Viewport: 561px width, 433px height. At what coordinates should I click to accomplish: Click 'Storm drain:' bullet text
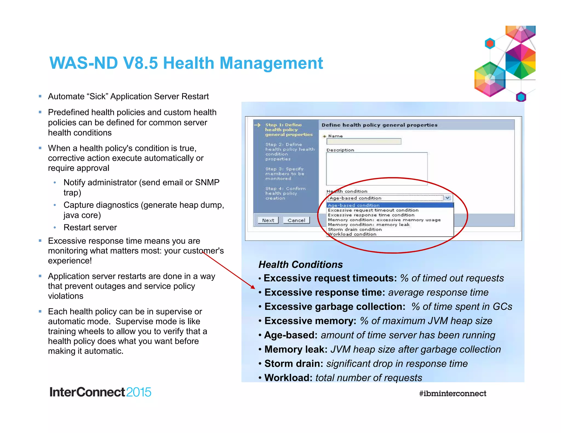294,363
